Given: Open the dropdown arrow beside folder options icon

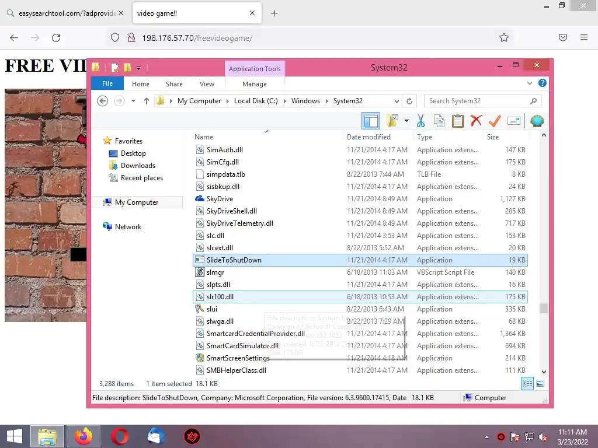Looking at the screenshot, I should pyautogui.click(x=406, y=121).
